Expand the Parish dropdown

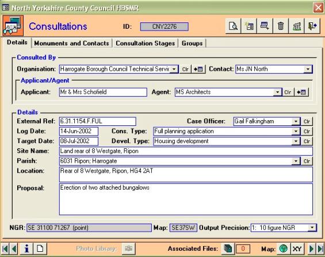coord(296,161)
